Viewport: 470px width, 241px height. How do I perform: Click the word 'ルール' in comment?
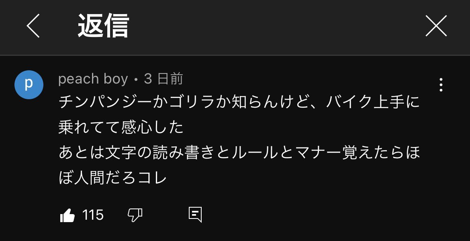tap(255, 153)
